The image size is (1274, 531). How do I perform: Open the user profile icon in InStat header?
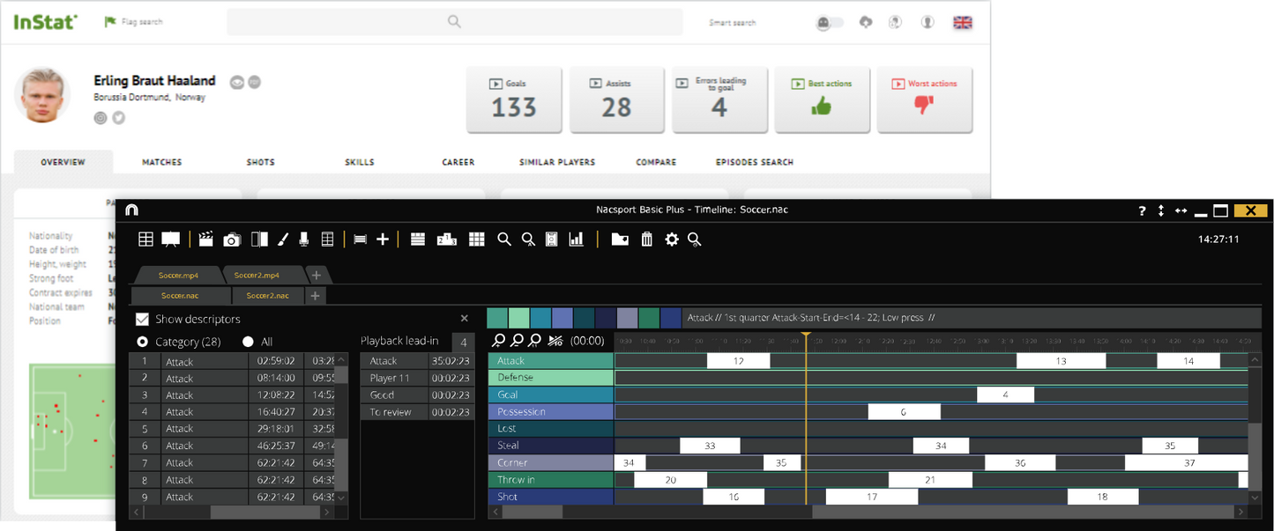(x=928, y=22)
